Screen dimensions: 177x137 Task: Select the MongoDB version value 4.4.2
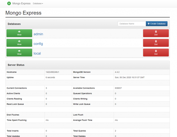[117, 72]
